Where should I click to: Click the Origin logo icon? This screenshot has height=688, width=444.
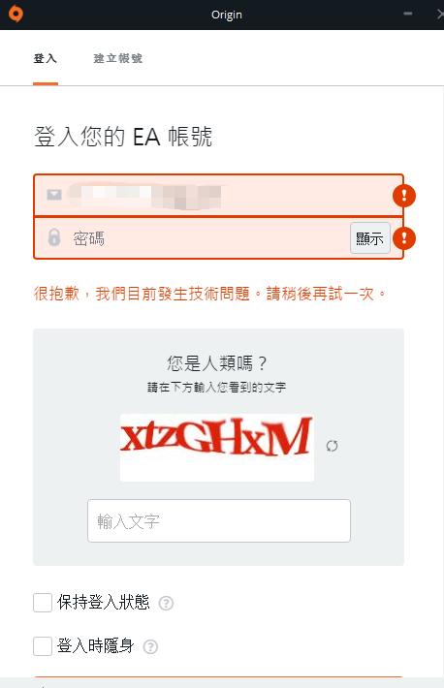click(x=16, y=14)
